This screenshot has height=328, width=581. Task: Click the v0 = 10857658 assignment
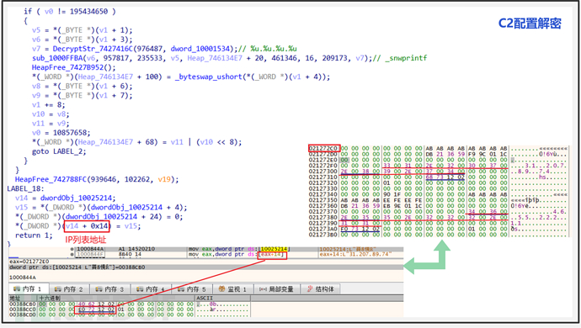[x=61, y=133]
